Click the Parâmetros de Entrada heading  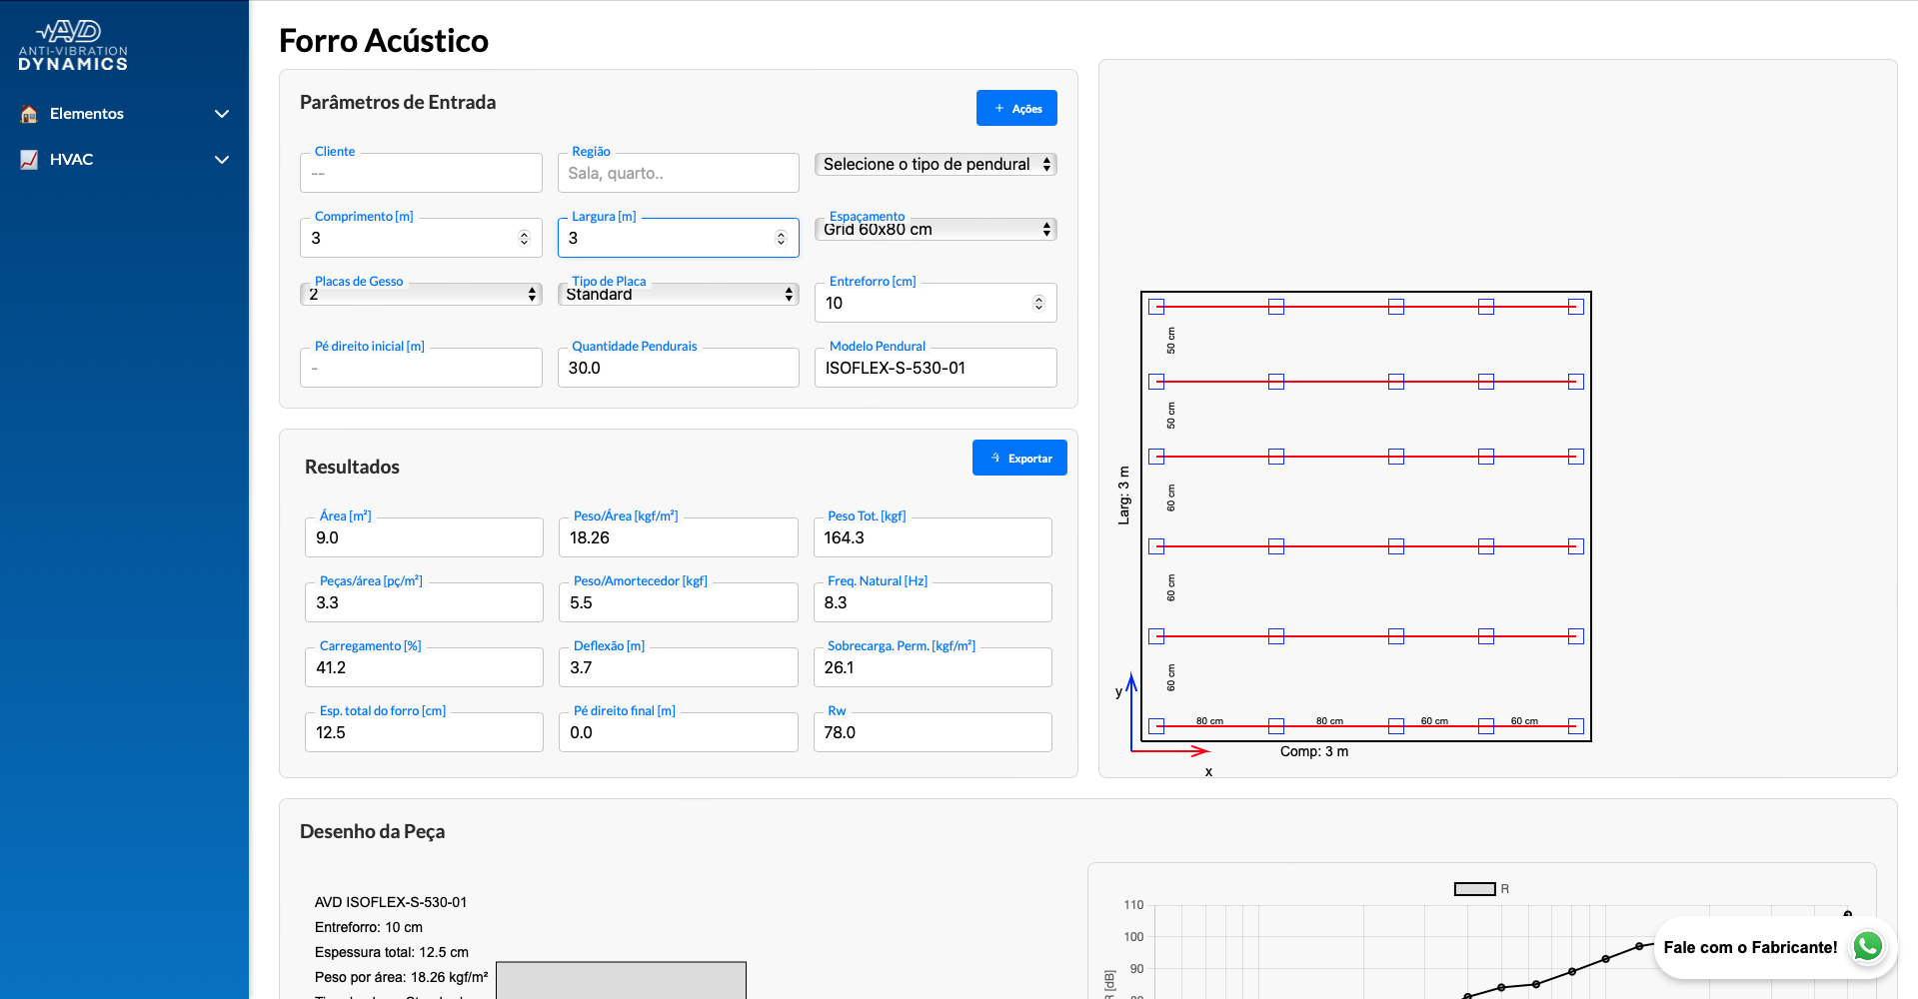398,102
